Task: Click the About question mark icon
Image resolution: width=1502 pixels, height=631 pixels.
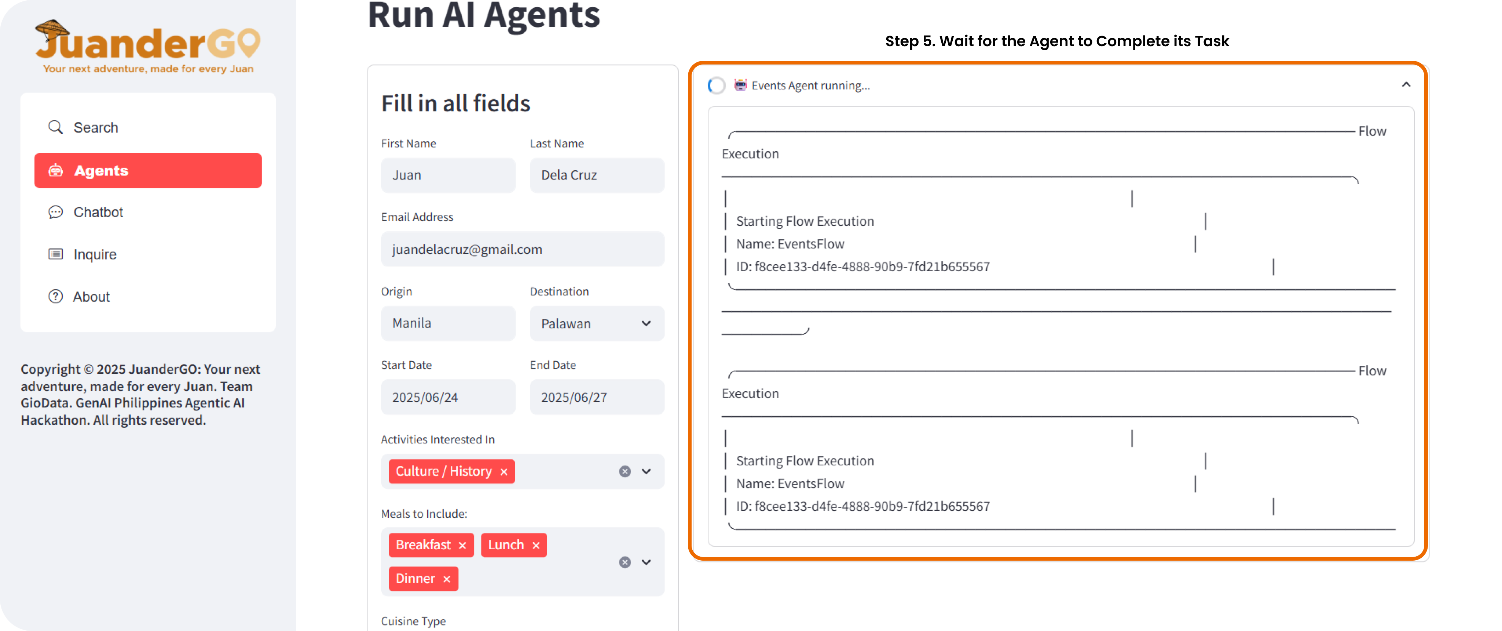Action: [x=55, y=296]
